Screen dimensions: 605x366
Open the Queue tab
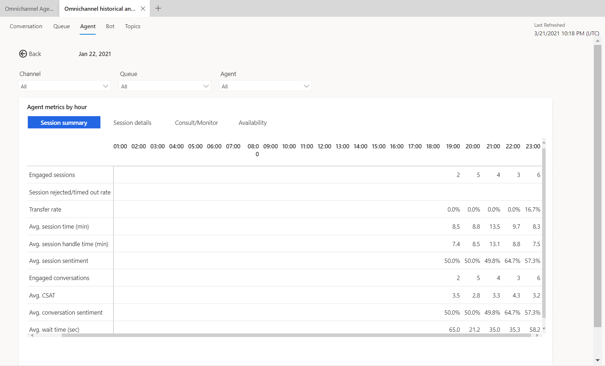click(61, 26)
